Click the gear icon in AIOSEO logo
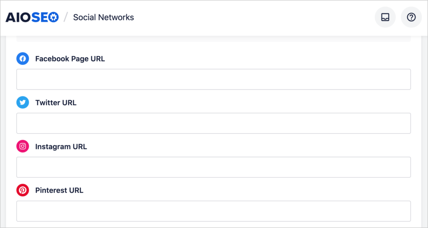 point(54,18)
